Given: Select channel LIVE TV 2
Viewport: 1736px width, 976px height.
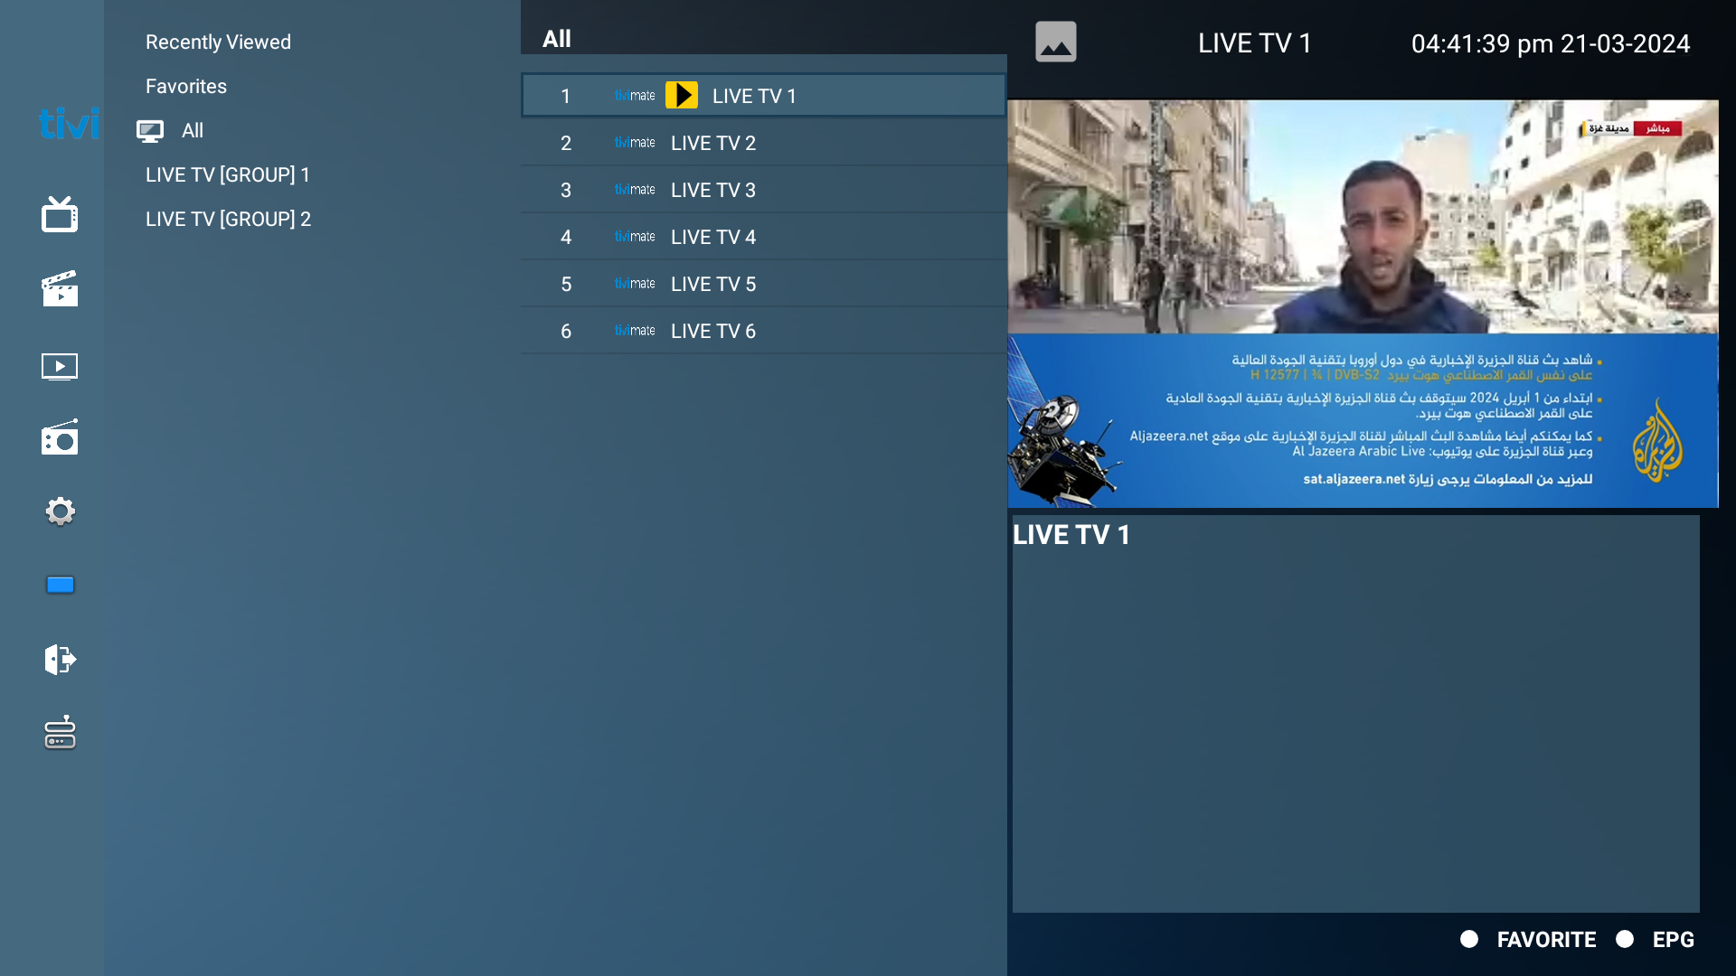Looking at the screenshot, I should click(x=763, y=143).
